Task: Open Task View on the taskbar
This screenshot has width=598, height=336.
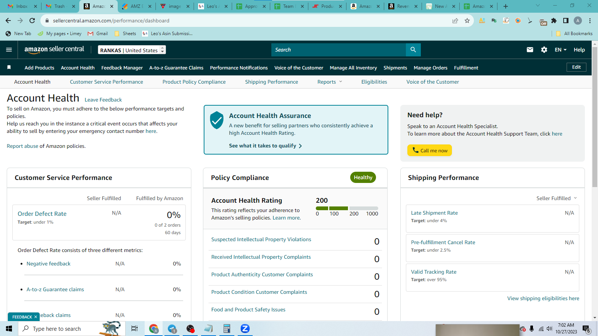Action: [x=135, y=329]
